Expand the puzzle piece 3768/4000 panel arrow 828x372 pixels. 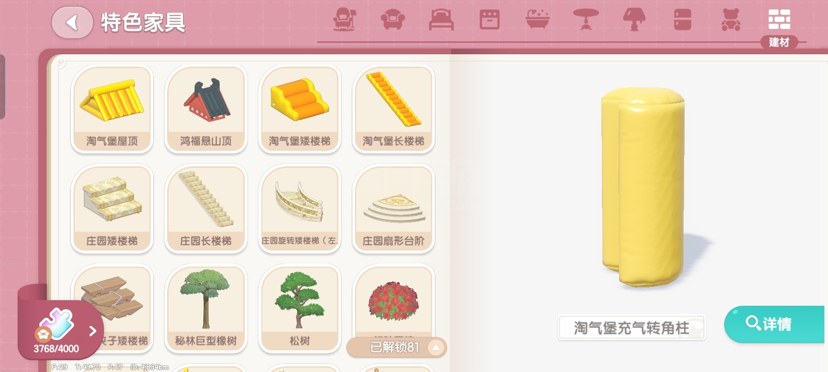pos(93,331)
